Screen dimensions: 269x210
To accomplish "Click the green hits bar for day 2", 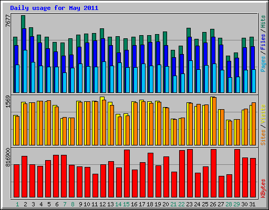I will [23, 22].
